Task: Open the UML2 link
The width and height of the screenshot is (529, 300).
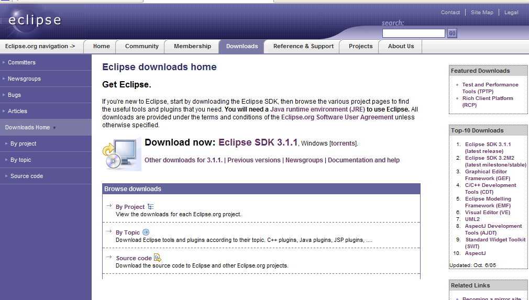Action: (472, 219)
